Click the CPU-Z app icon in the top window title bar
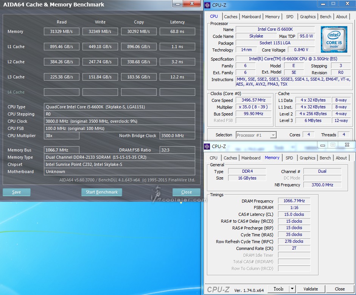 pyautogui.click(x=207, y=5)
